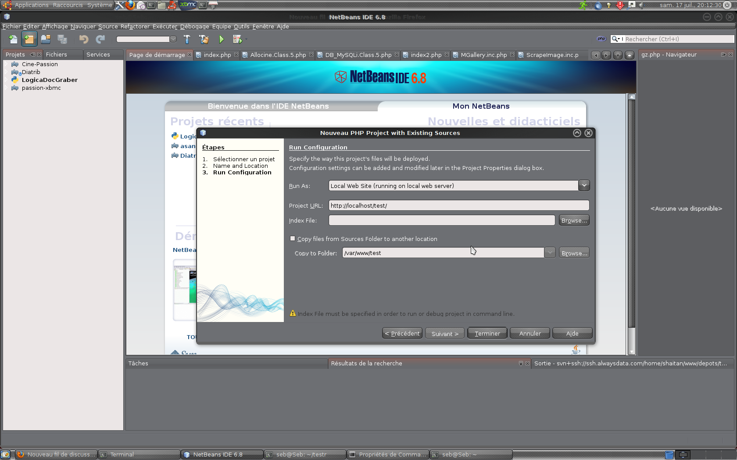
Task: Click the Suivant button
Action: [x=445, y=333]
